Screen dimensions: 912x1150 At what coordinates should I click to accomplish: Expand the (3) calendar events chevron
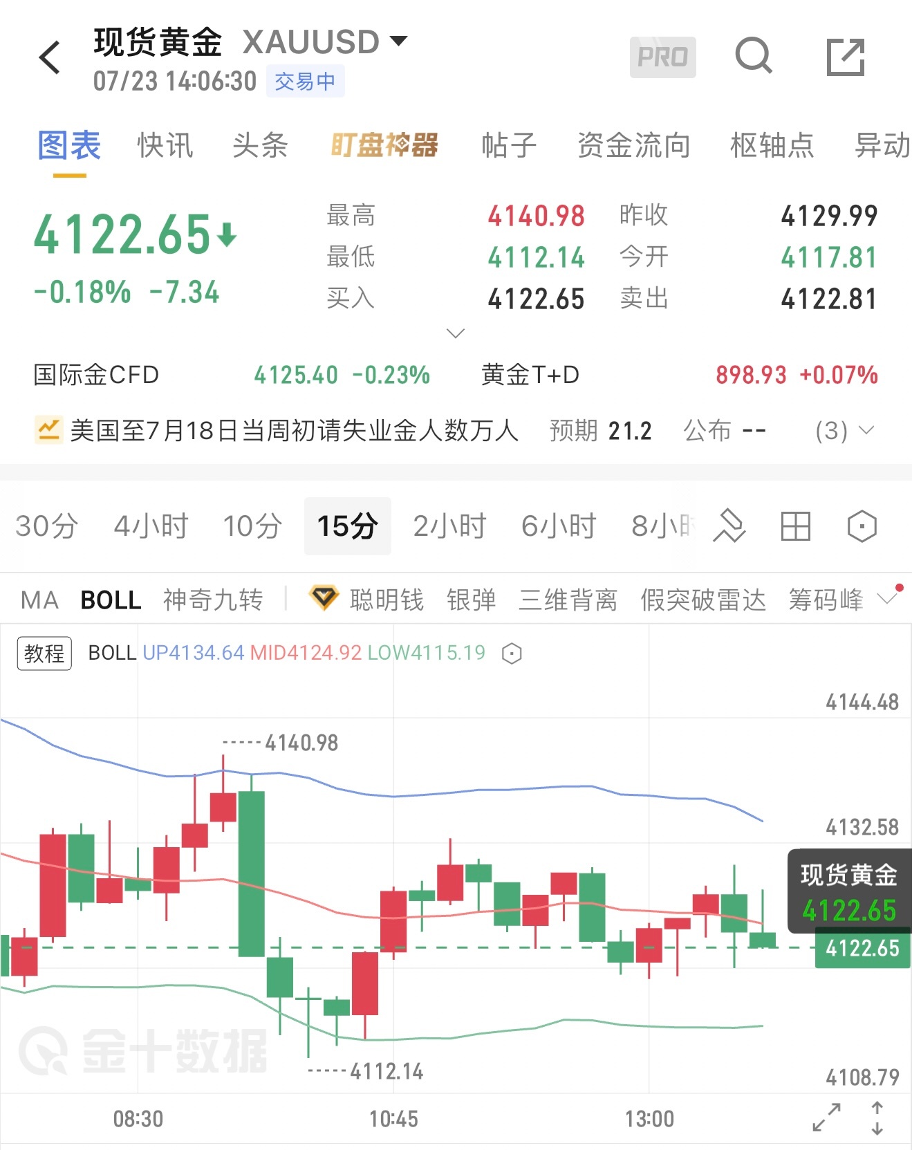coord(866,430)
